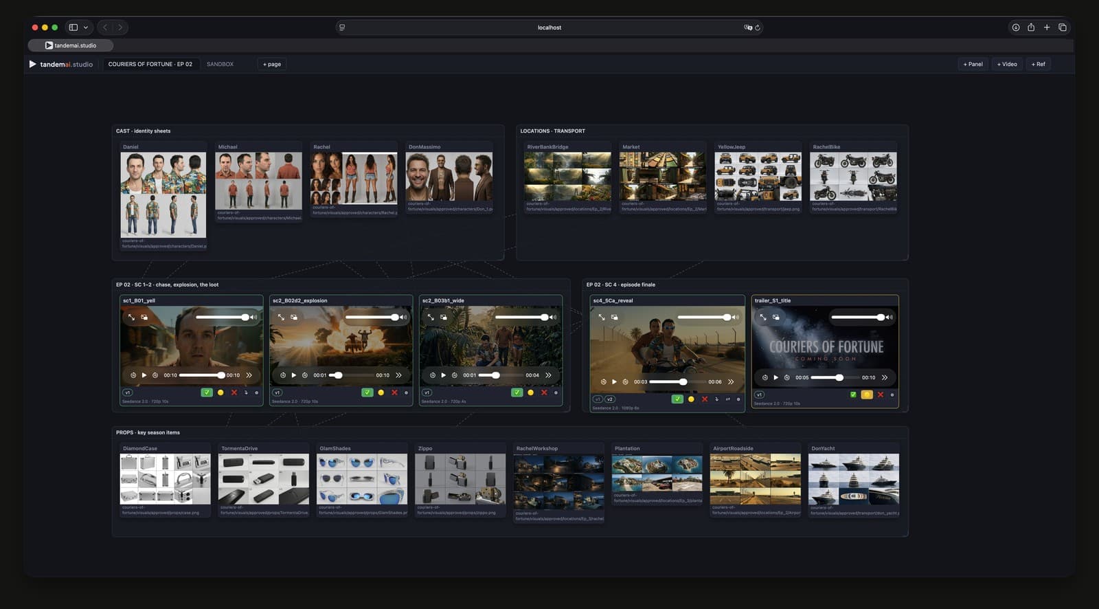Click the + Panel button

tap(973, 64)
